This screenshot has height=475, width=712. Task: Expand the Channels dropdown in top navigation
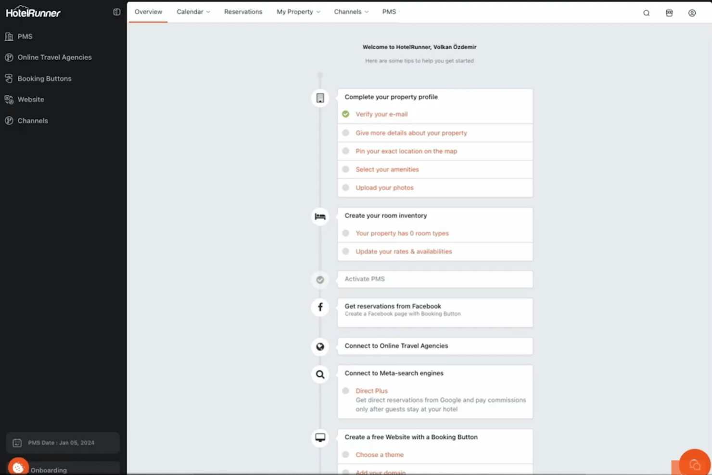pos(351,12)
